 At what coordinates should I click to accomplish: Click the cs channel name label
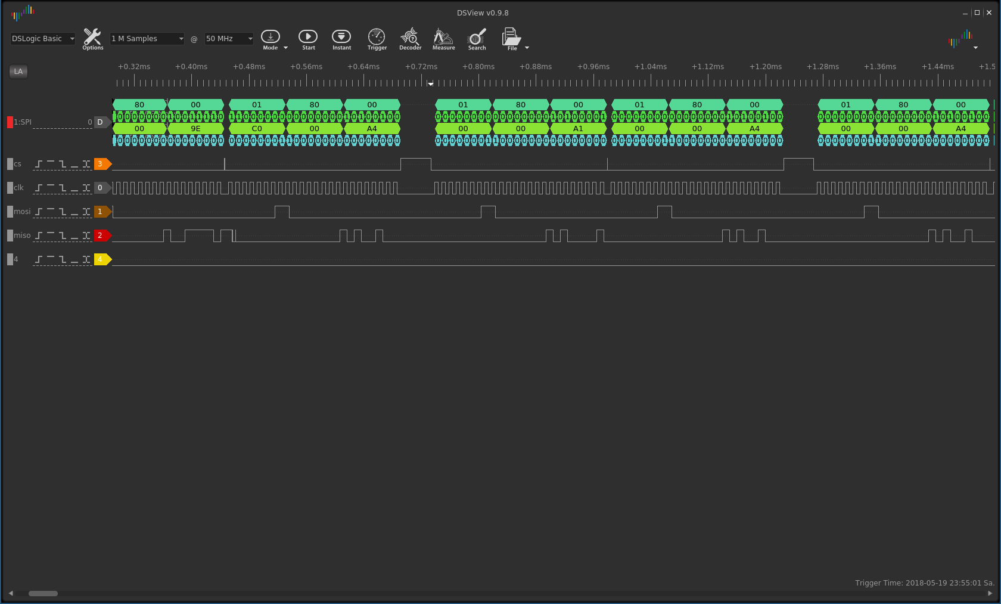(17, 164)
